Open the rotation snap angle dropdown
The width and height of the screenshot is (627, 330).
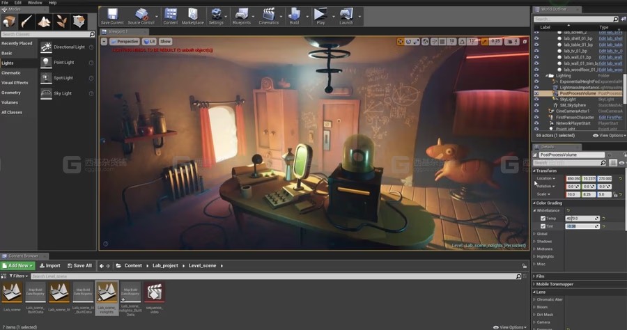(472, 42)
